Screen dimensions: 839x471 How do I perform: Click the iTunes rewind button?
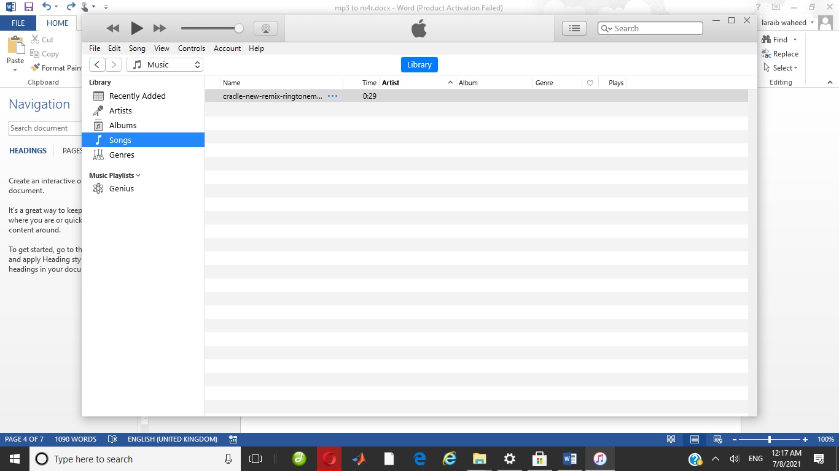pyautogui.click(x=112, y=28)
